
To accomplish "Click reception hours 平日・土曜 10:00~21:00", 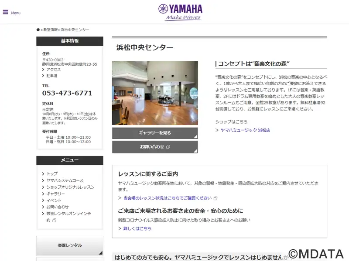I will [x=68, y=137].
